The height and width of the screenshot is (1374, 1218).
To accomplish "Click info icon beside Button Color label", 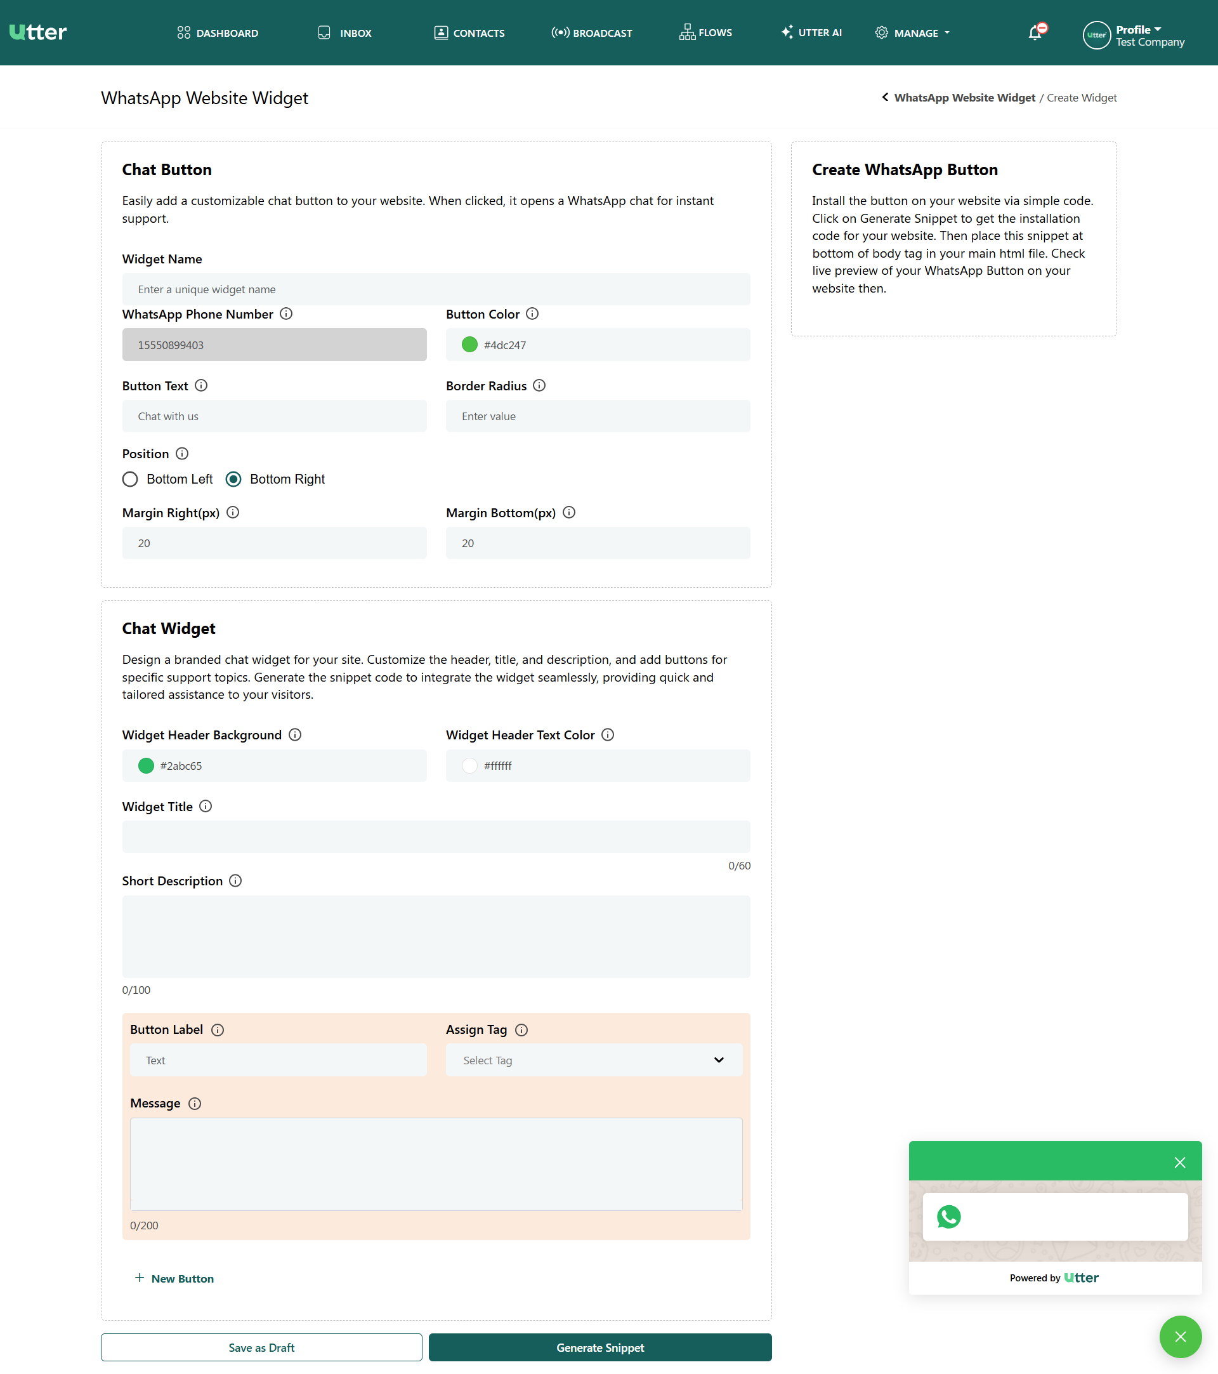I will point(532,314).
